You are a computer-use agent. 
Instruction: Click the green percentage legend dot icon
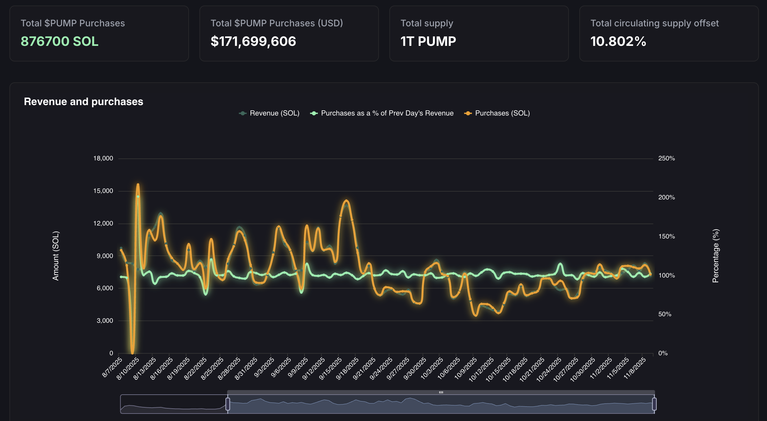click(314, 113)
